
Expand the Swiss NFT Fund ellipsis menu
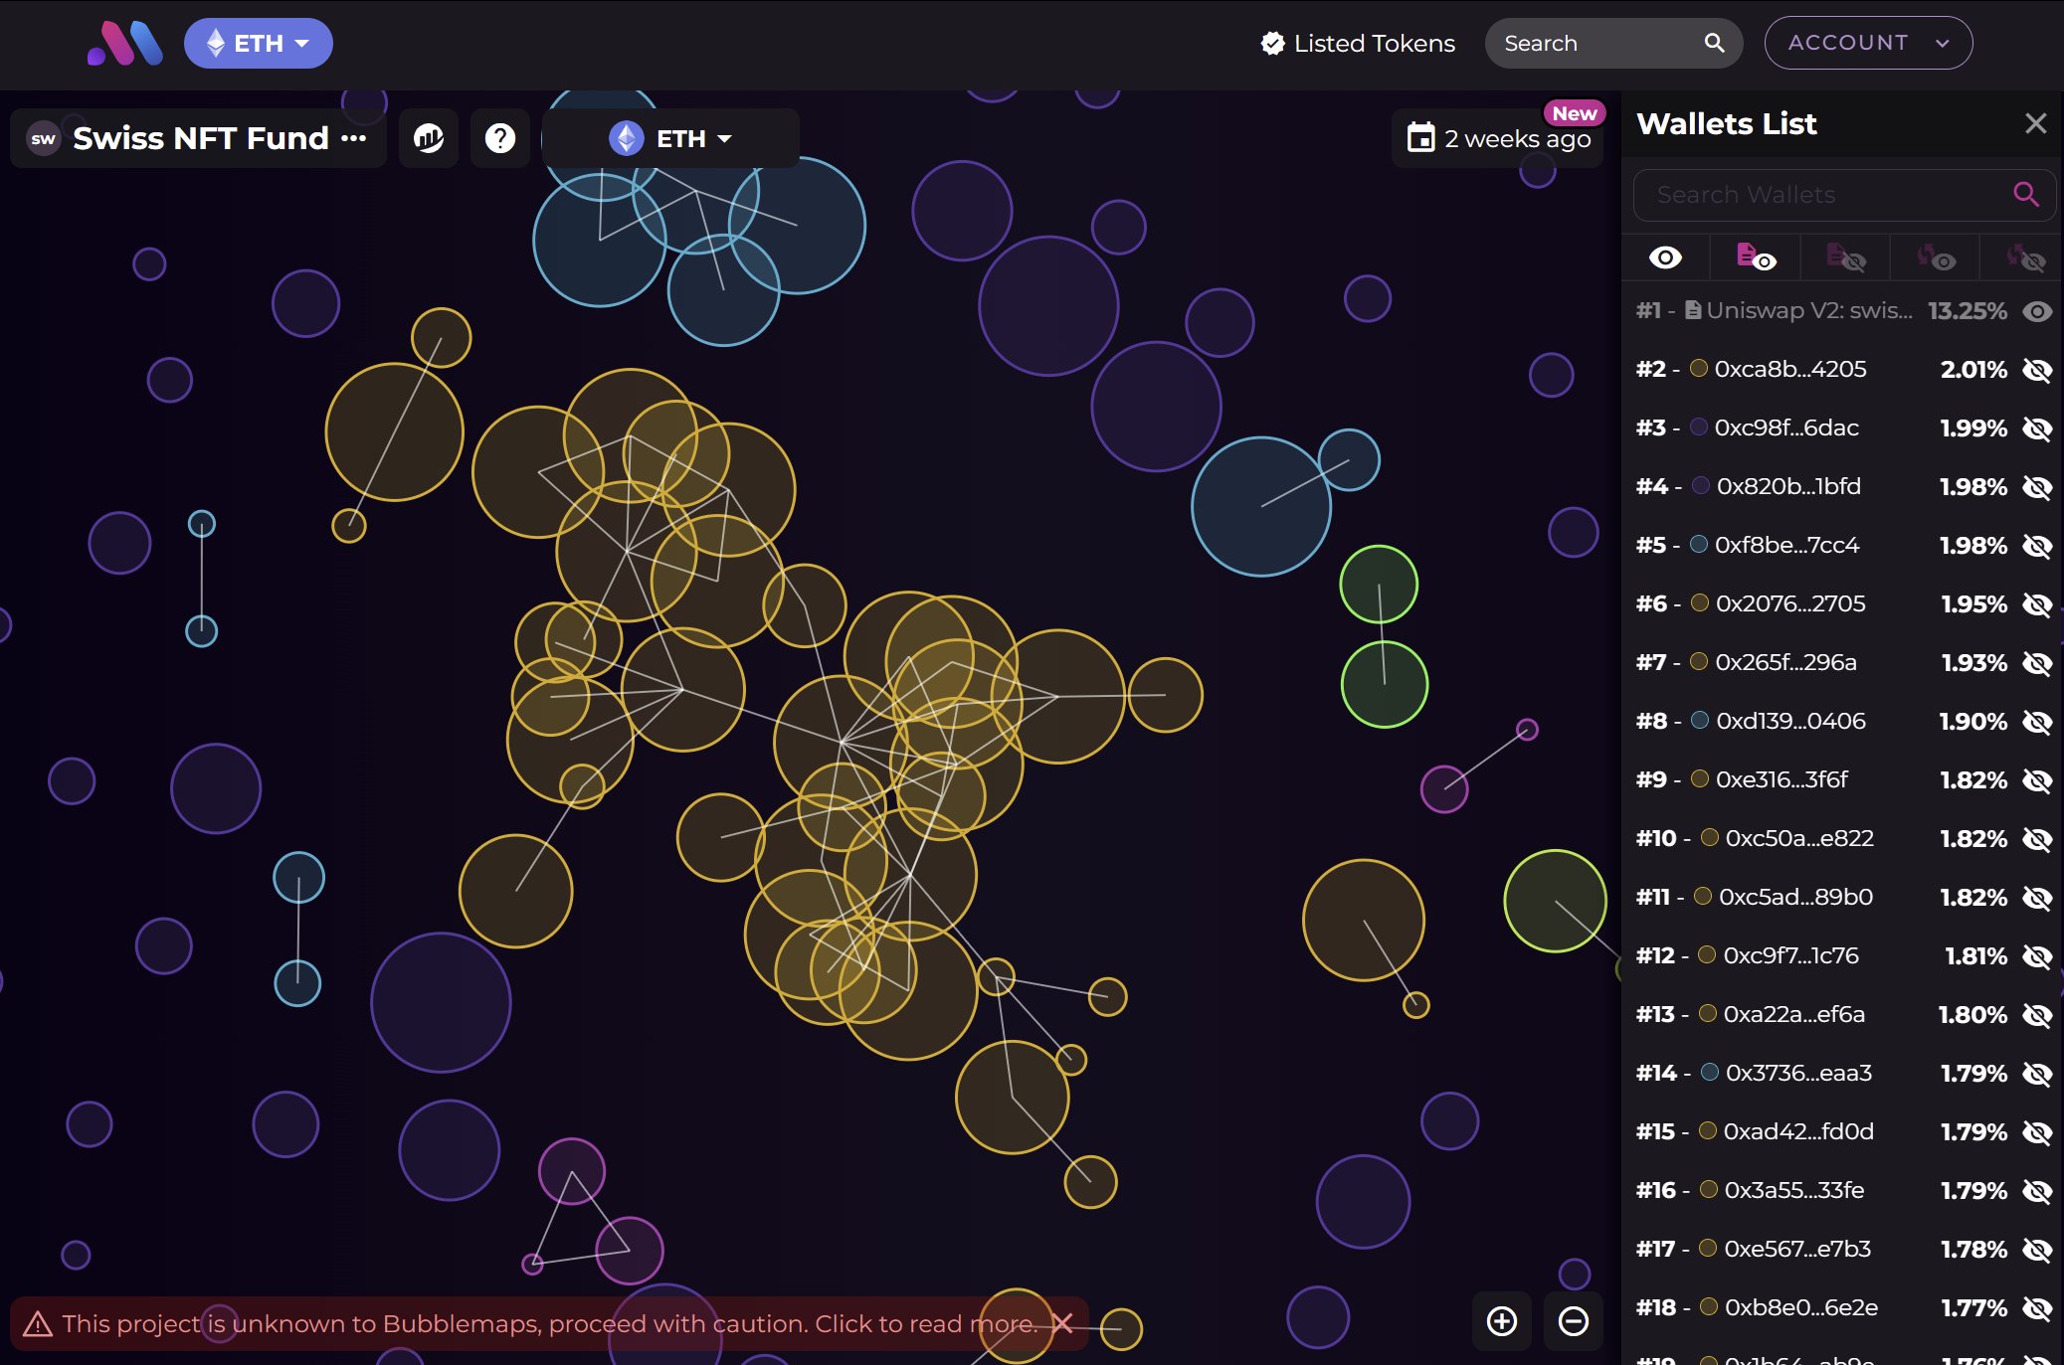click(354, 138)
